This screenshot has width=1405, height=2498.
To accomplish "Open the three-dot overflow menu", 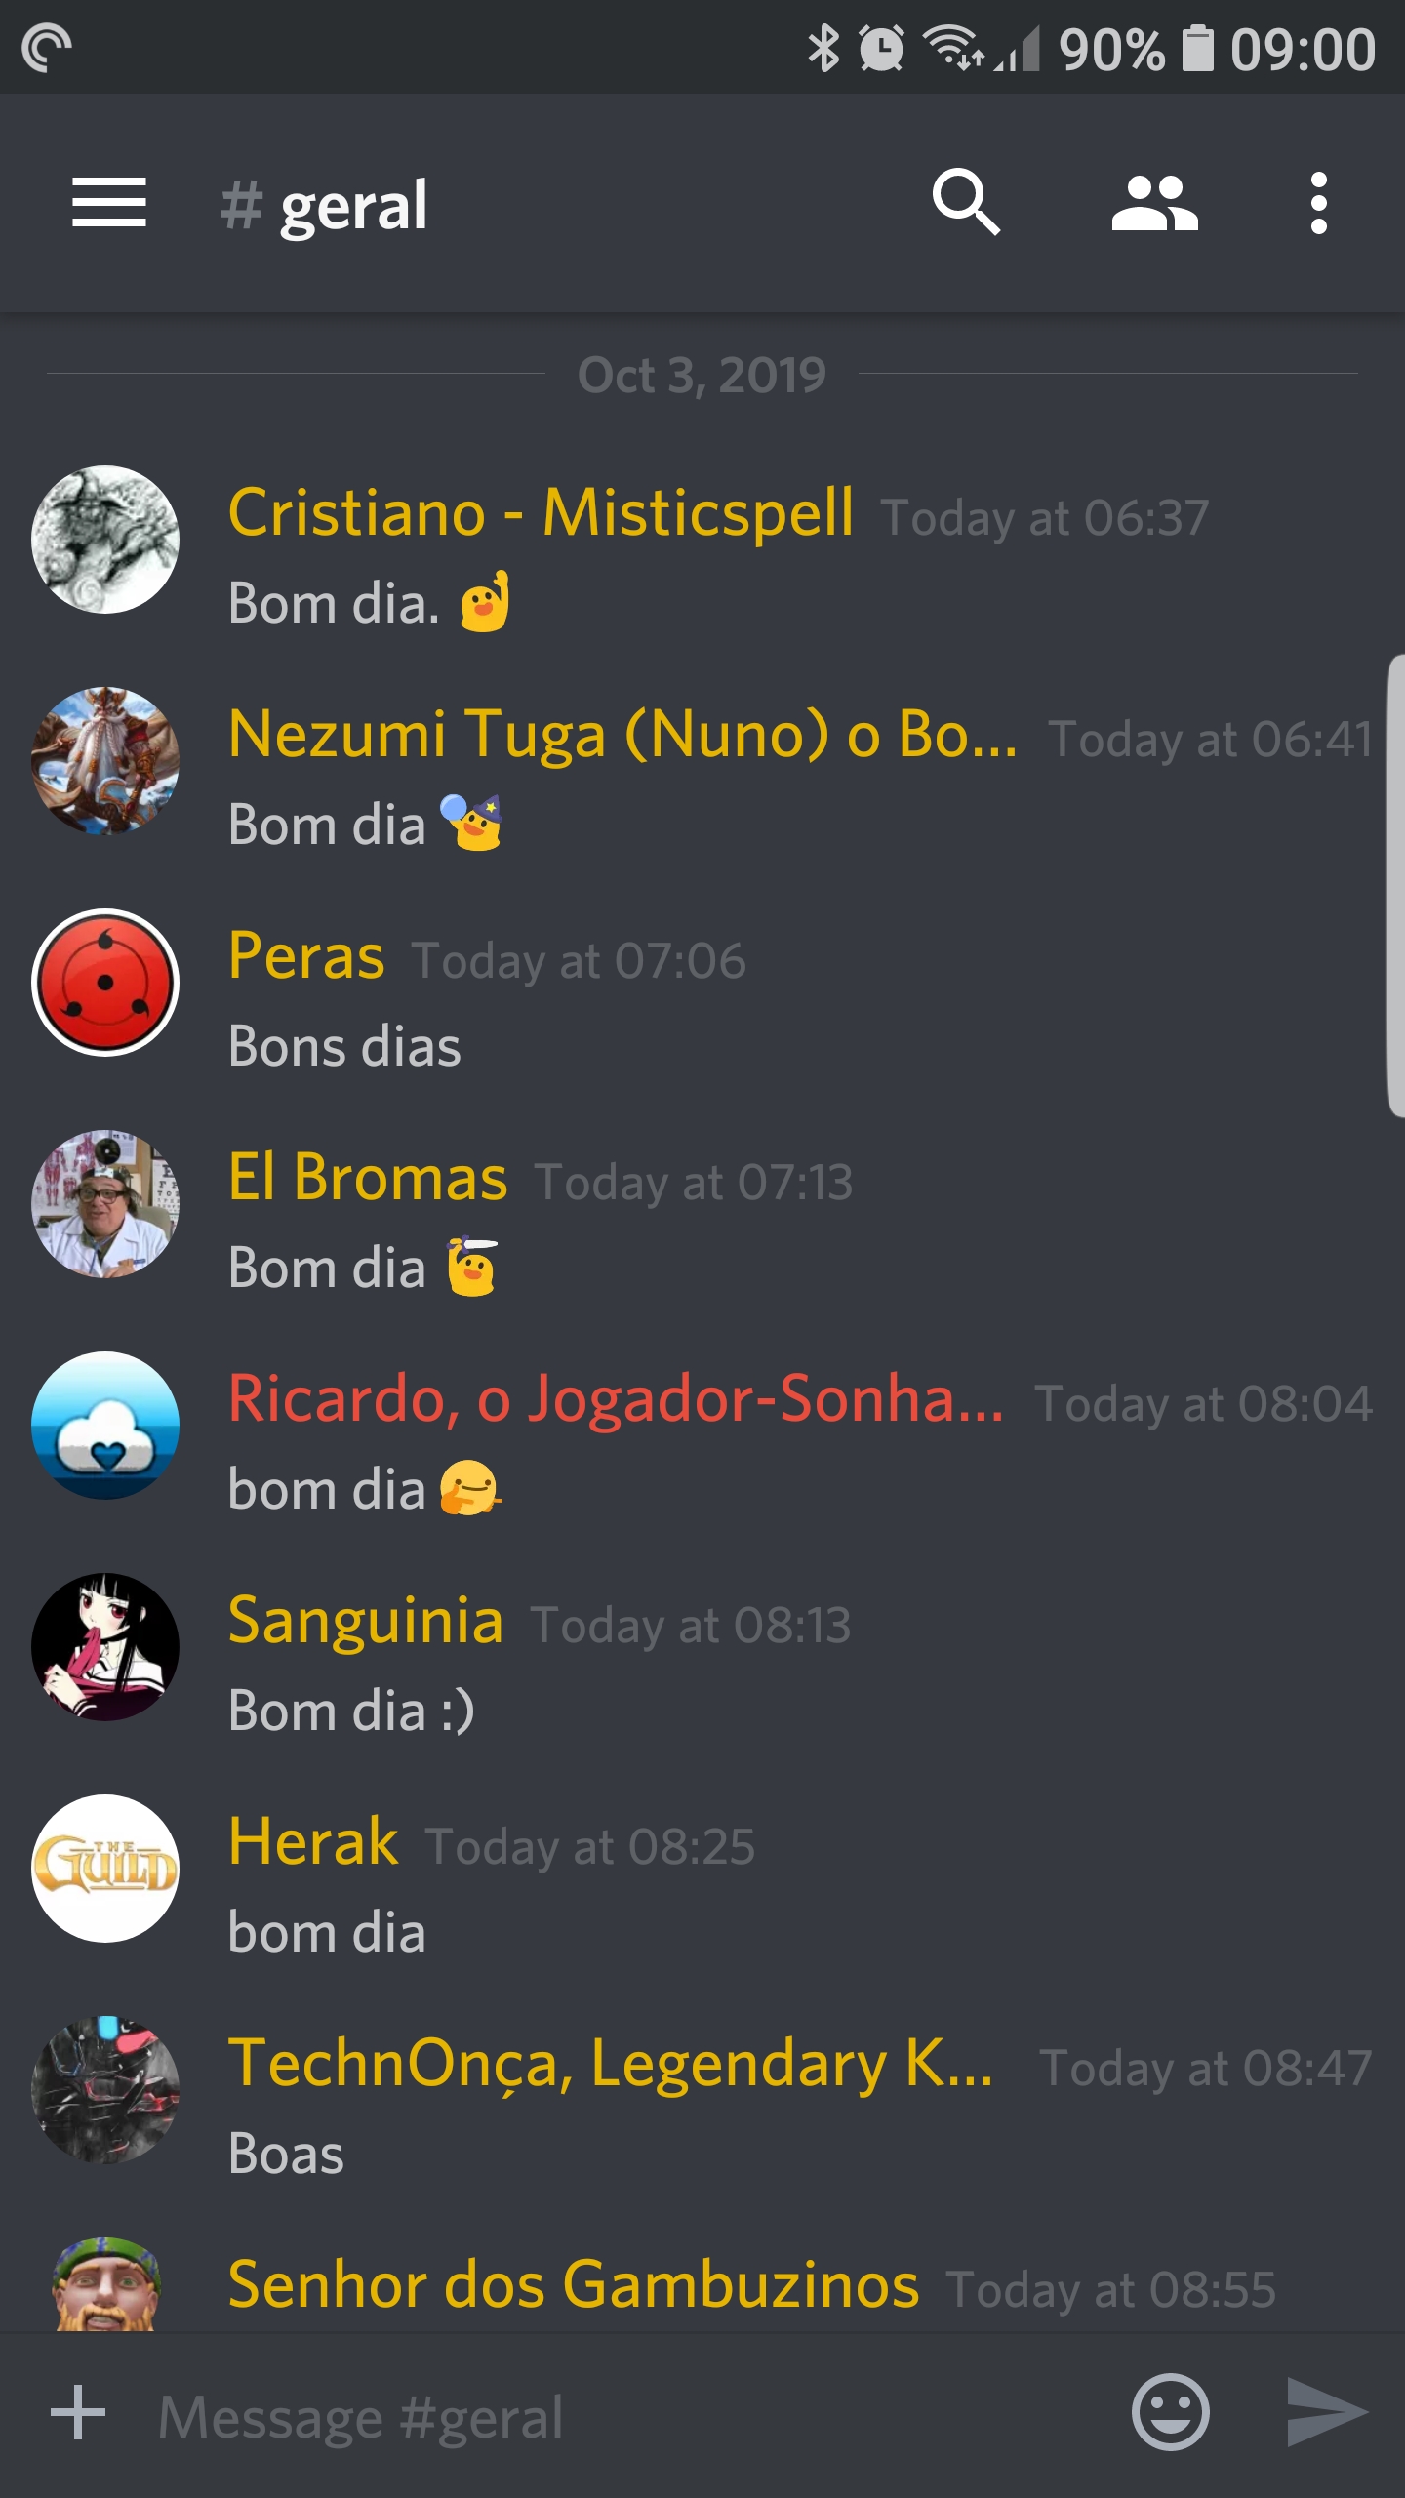I will click(x=1318, y=203).
